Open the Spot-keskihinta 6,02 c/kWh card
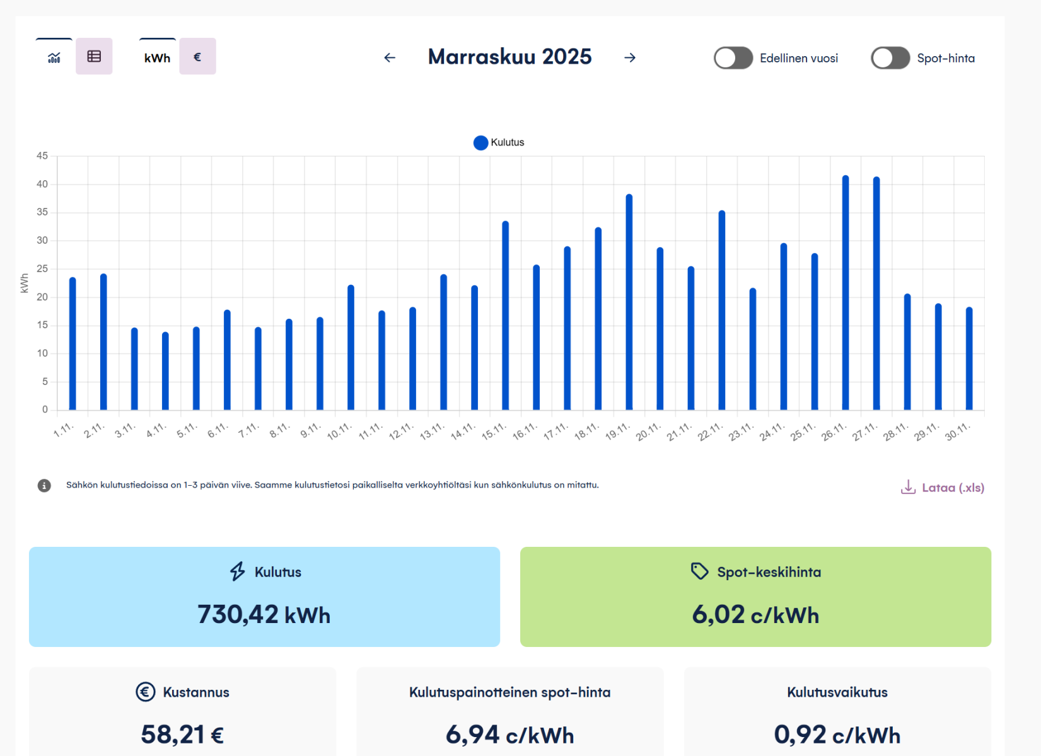 755,596
